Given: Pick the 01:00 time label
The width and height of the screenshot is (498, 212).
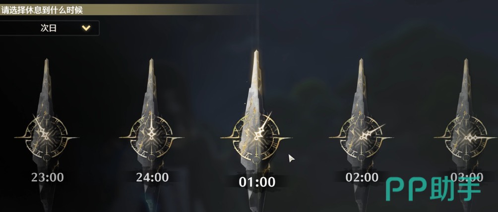Looking at the screenshot, I should pyautogui.click(x=257, y=182).
